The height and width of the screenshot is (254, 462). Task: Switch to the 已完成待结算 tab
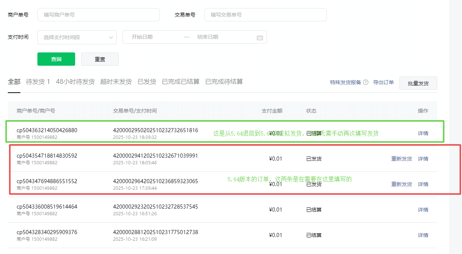224,82
